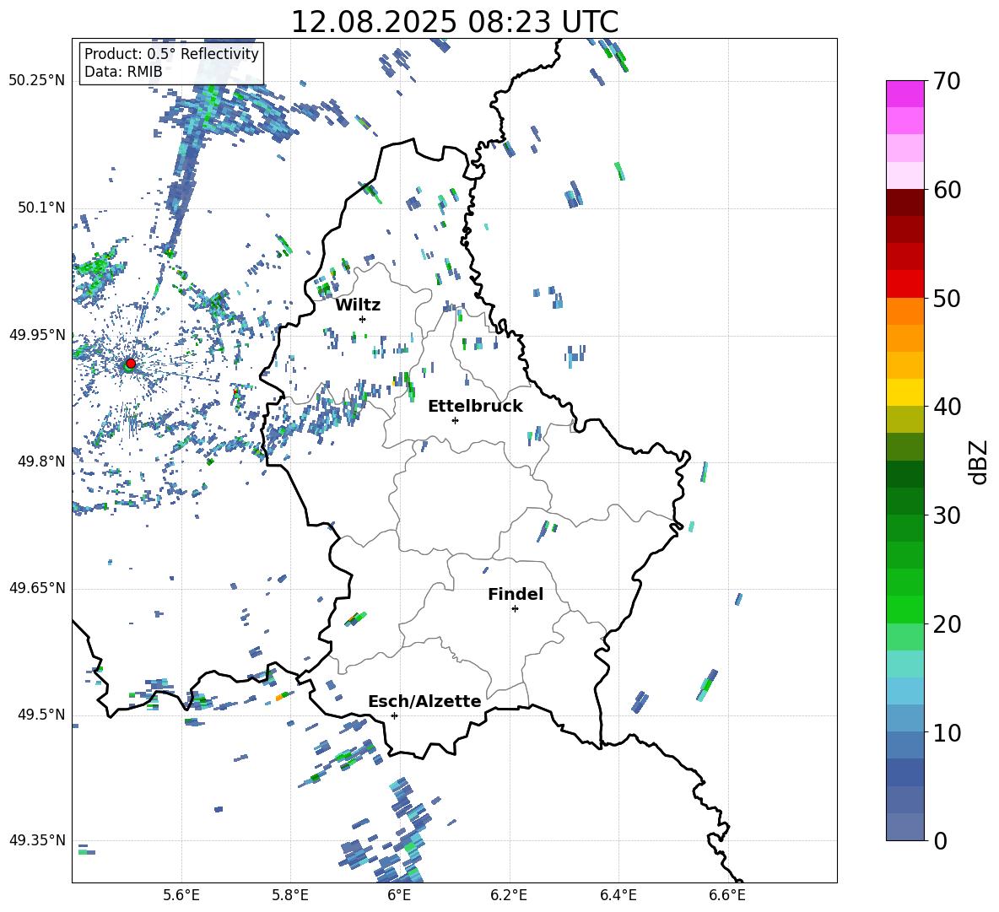Click the yellow colorbar segment at 40

(x=904, y=393)
